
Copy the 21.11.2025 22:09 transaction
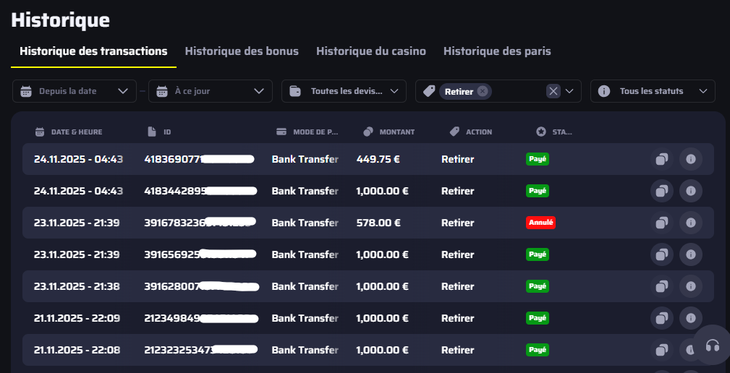(661, 318)
